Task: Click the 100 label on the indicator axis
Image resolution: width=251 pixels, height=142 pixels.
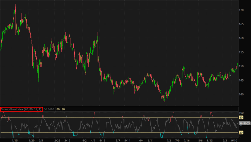Action: pos(242,113)
